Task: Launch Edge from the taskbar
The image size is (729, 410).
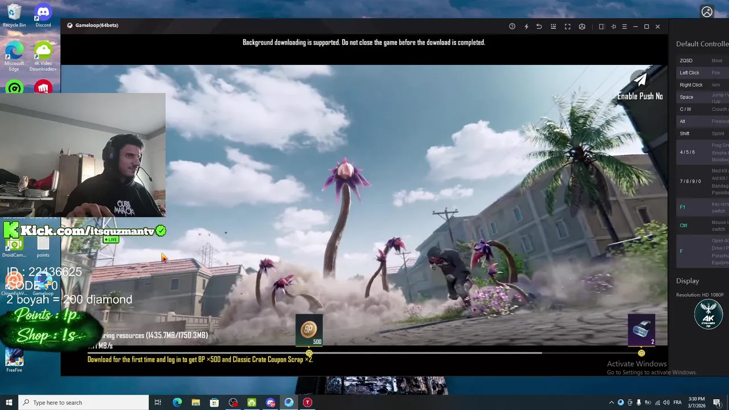Action: (x=177, y=403)
